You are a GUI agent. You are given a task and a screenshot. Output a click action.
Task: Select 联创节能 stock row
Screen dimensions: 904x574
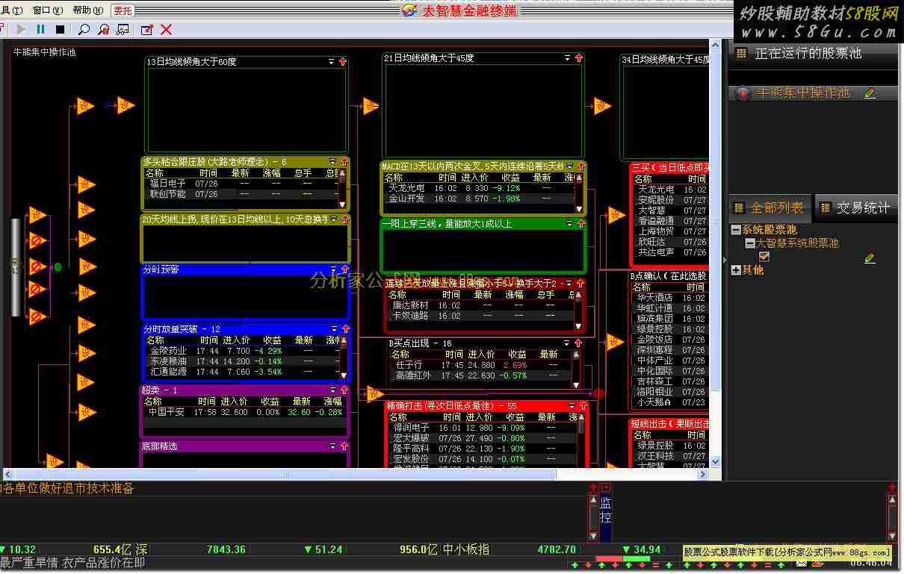tap(241, 194)
